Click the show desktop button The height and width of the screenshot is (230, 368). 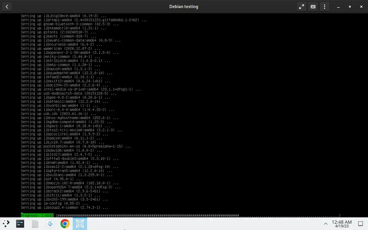(x=361, y=224)
